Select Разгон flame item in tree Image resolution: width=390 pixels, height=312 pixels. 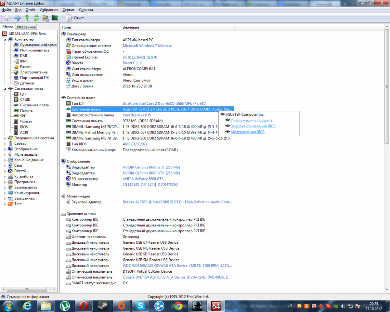tap(26, 67)
